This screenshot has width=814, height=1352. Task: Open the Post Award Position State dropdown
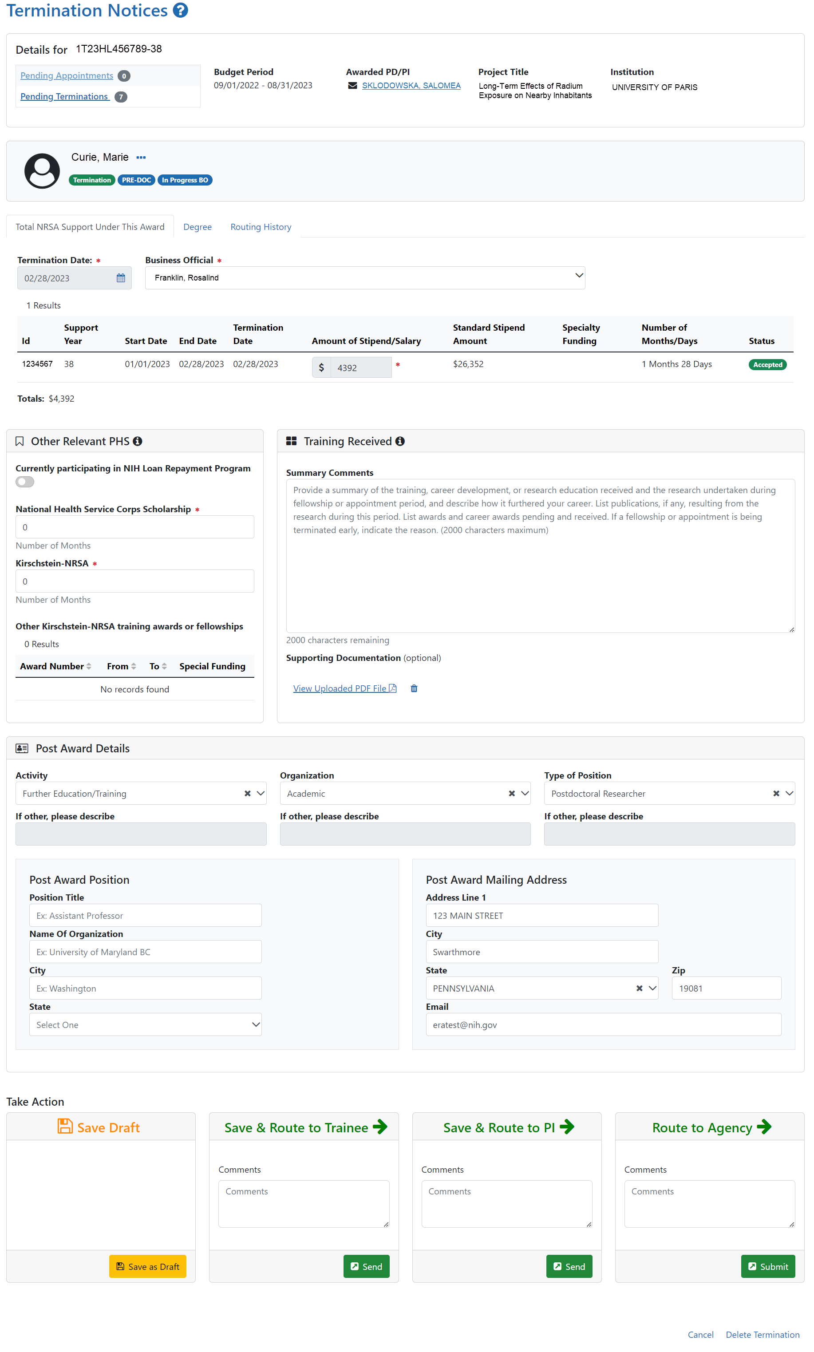146,1024
